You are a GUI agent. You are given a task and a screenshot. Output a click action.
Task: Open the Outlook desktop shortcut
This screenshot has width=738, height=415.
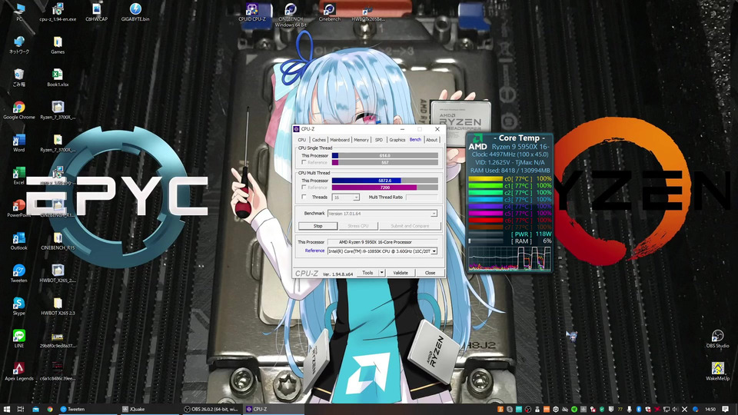click(x=18, y=241)
